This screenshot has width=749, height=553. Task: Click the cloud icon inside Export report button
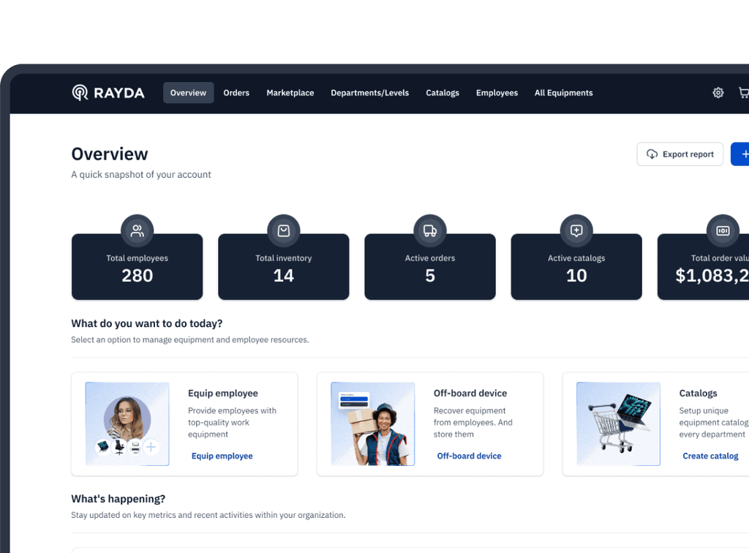click(652, 154)
